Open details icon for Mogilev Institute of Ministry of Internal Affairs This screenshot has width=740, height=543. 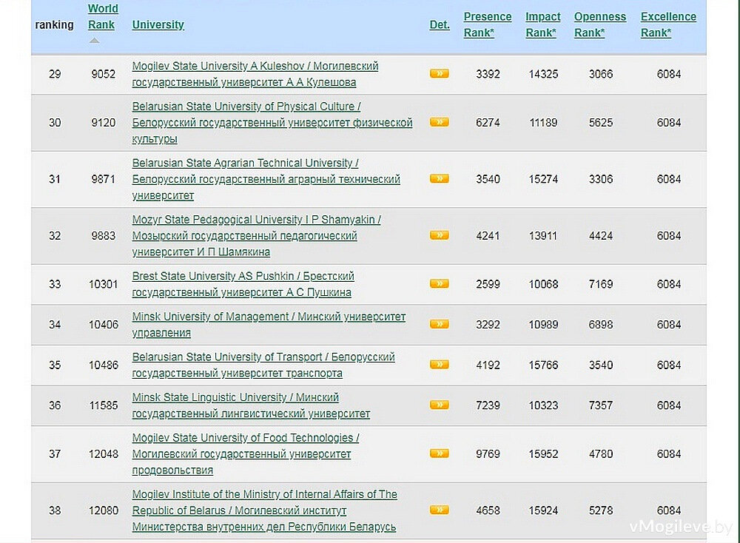coord(439,510)
